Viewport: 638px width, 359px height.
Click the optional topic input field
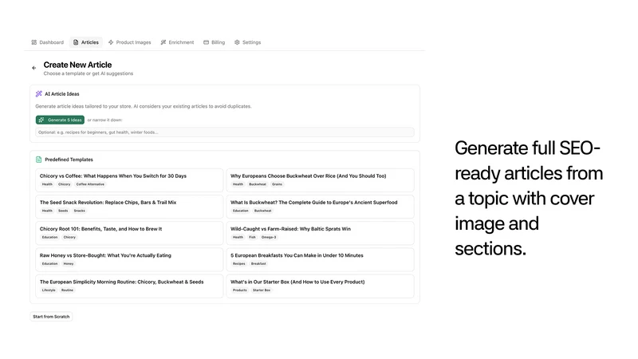[225, 132]
